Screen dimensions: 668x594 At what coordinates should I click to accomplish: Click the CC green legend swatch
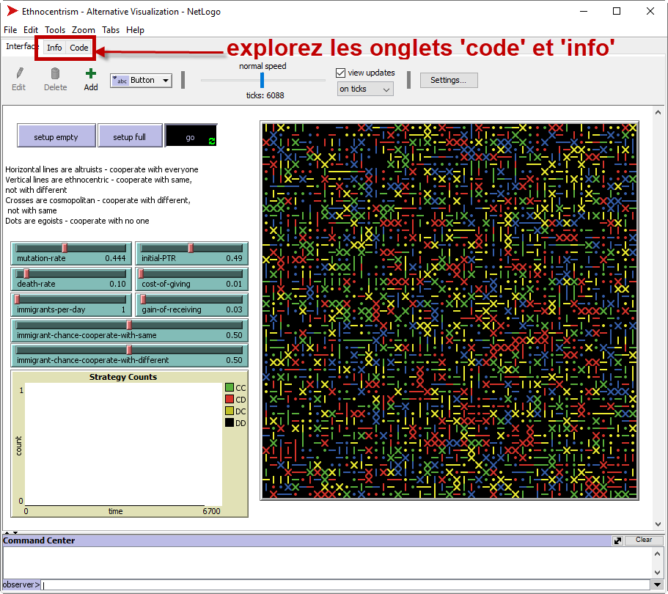tap(230, 387)
